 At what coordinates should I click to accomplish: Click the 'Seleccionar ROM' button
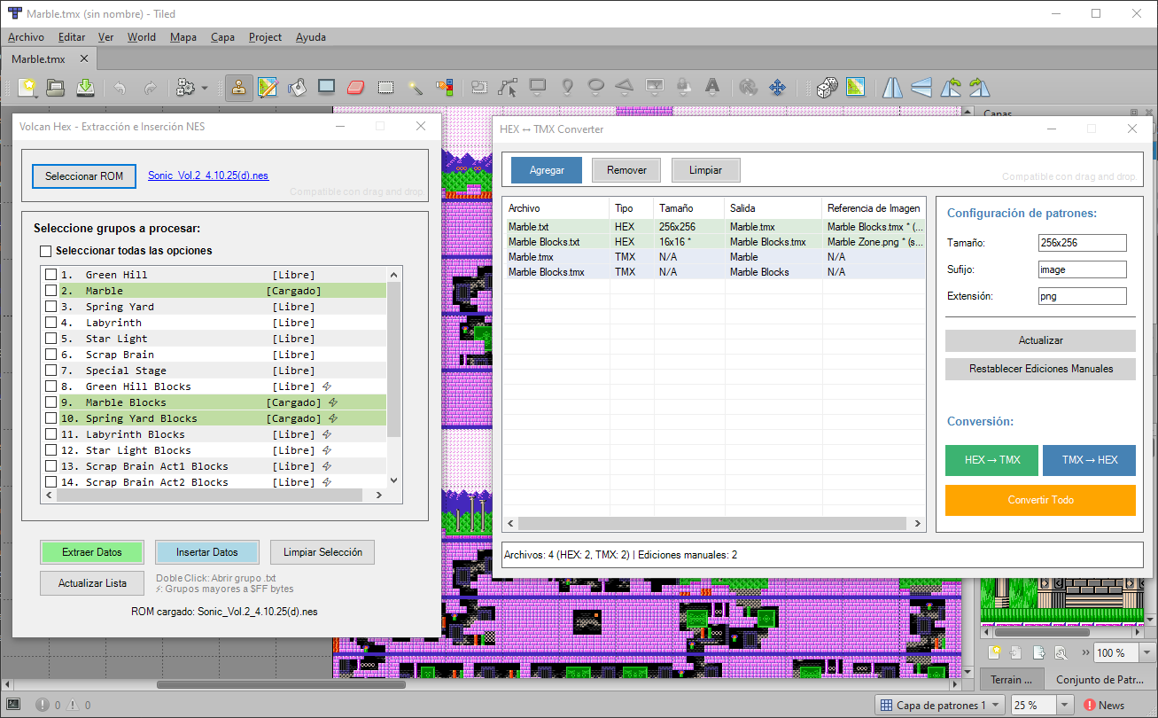point(84,176)
